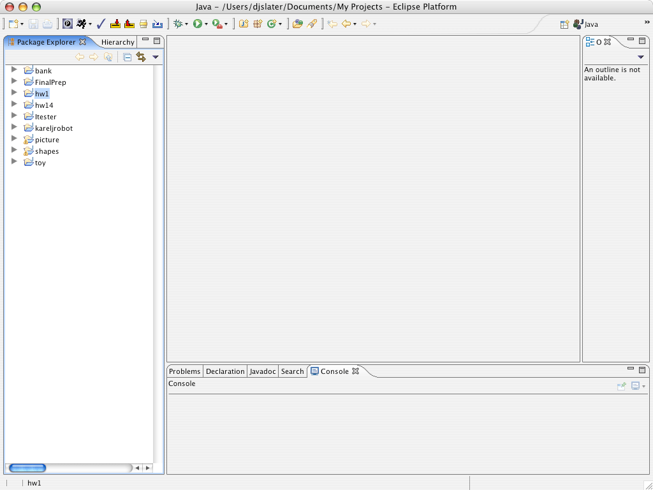The width and height of the screenshot is (653, 490).
Task: Open the Package Explorer view menu
Action: (x=155, y=57)
